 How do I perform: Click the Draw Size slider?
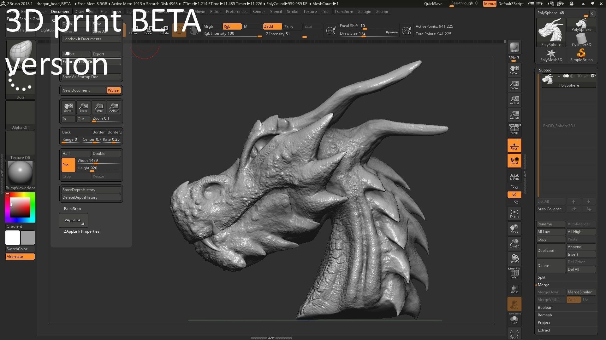(369, 34)
